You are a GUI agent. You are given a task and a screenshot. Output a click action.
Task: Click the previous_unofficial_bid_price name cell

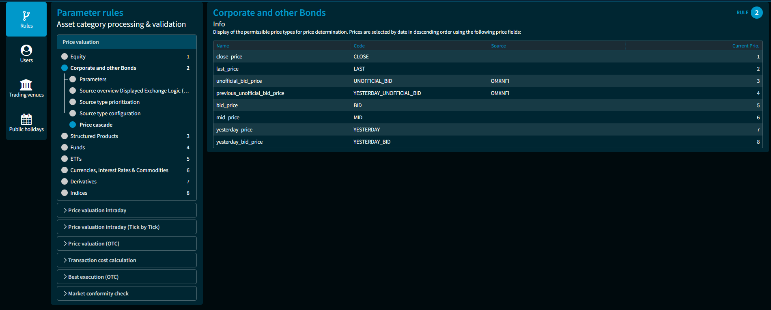coord(250,93)
